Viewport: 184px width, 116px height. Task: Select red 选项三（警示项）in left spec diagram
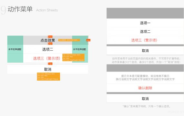(46, 58)
